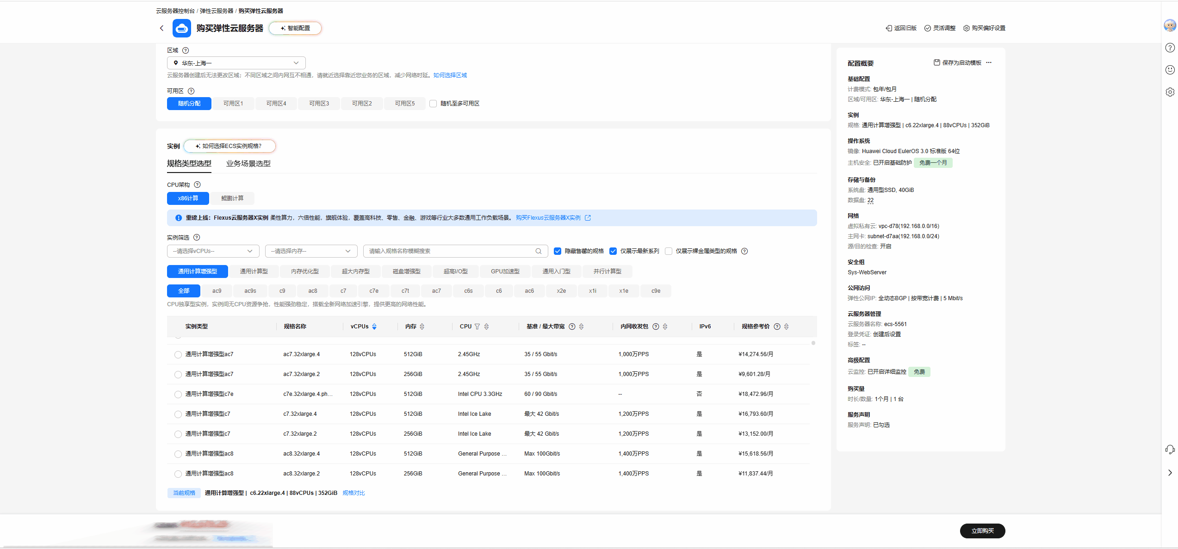Select 鲲鹏计算 CPU architecture tab
1178x549 pixels.
pyautogui.click(x=232, y=198)
